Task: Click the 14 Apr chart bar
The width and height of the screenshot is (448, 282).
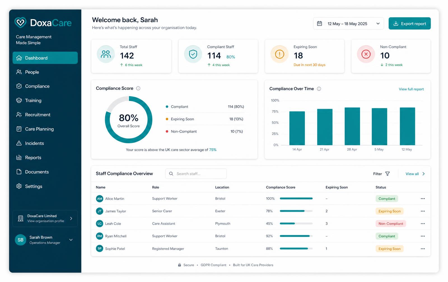Action: (297, 128)
